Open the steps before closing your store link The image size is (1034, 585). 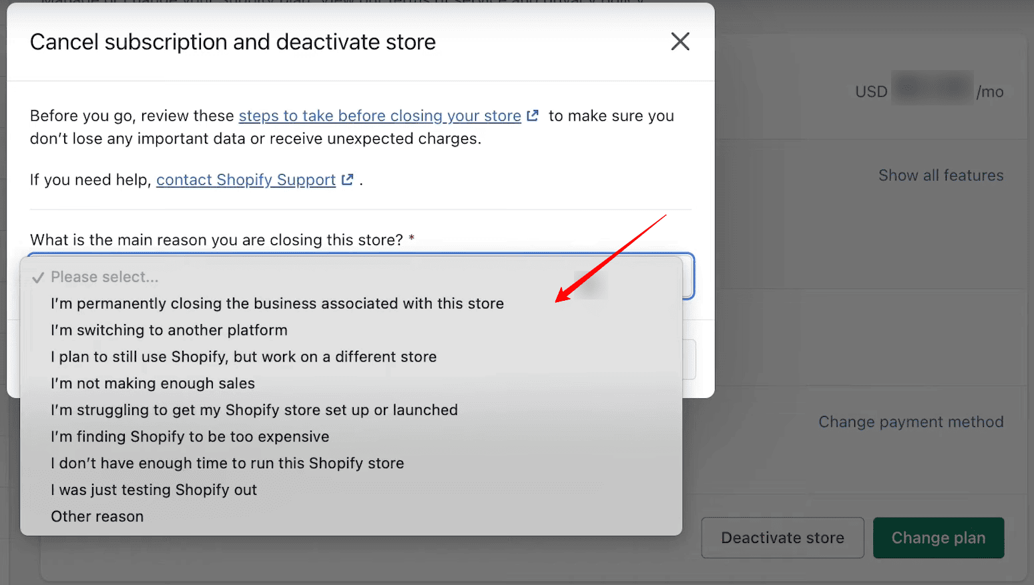[379, 115]
